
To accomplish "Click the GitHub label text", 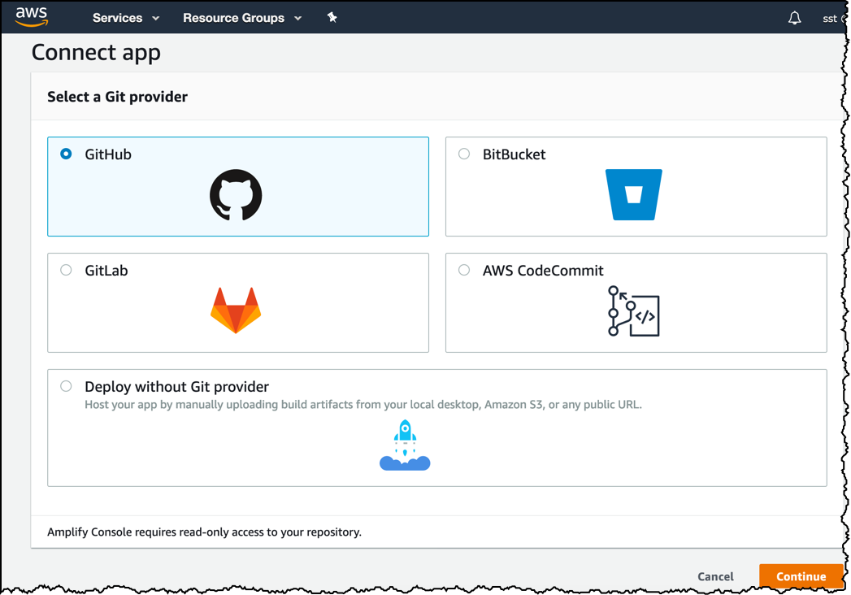I will tap(108, 154).
